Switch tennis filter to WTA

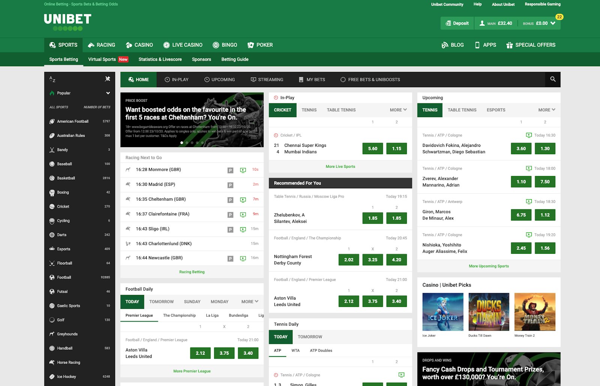pos(295,350)
